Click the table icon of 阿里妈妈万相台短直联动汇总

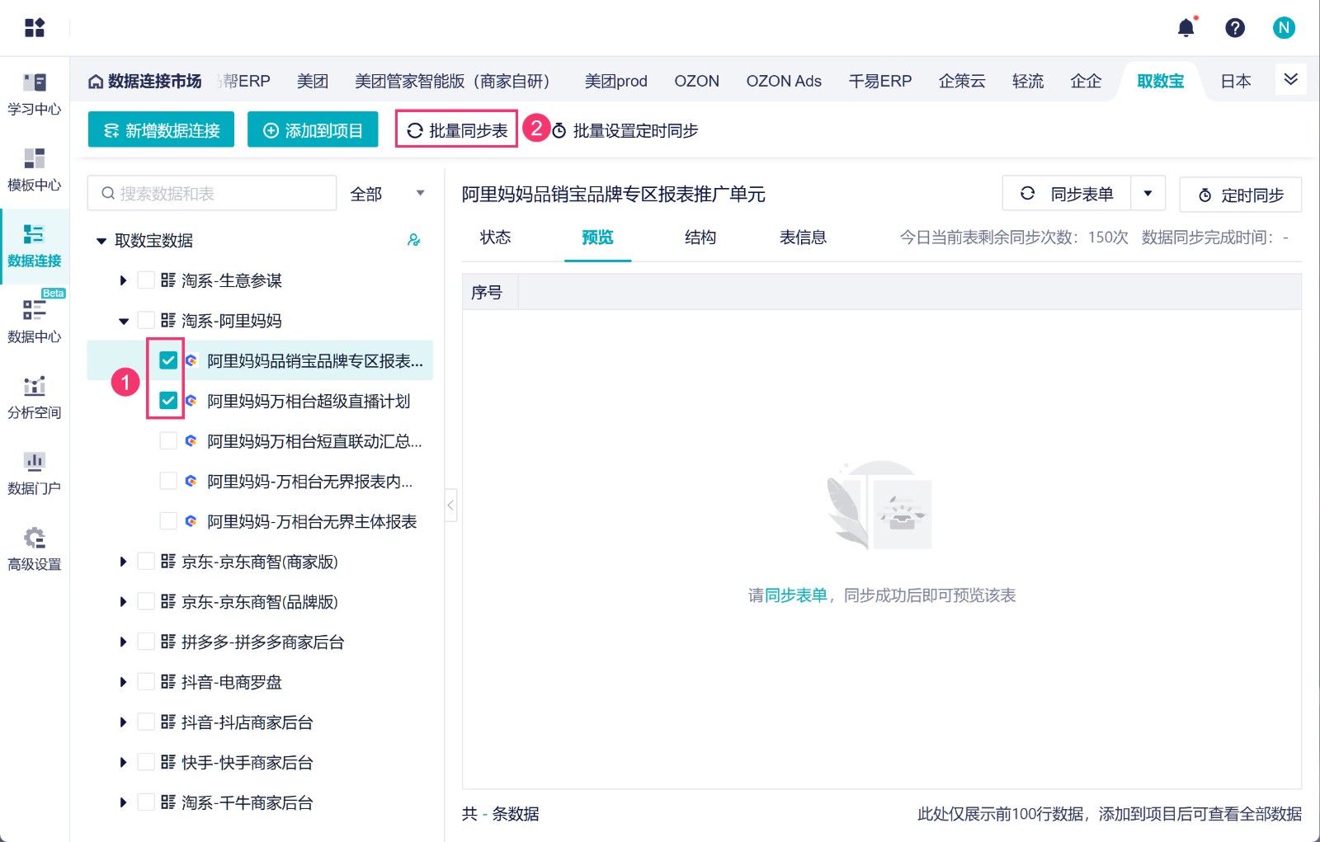[x=191, y=441]
